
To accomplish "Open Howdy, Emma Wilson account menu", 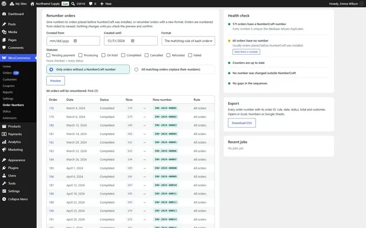I will pyautogui.click(x=347, y=4).
